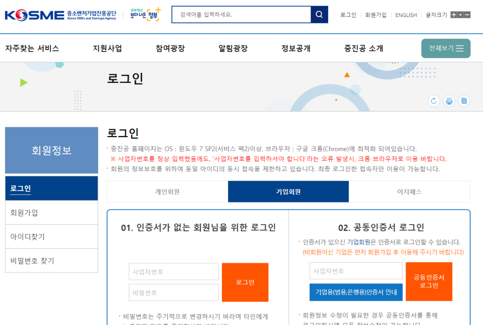Open 기업용(범용,은행용)인증서 안내 button
The width and height of the screenshot is (483, 325).
[x=356, y=292]
